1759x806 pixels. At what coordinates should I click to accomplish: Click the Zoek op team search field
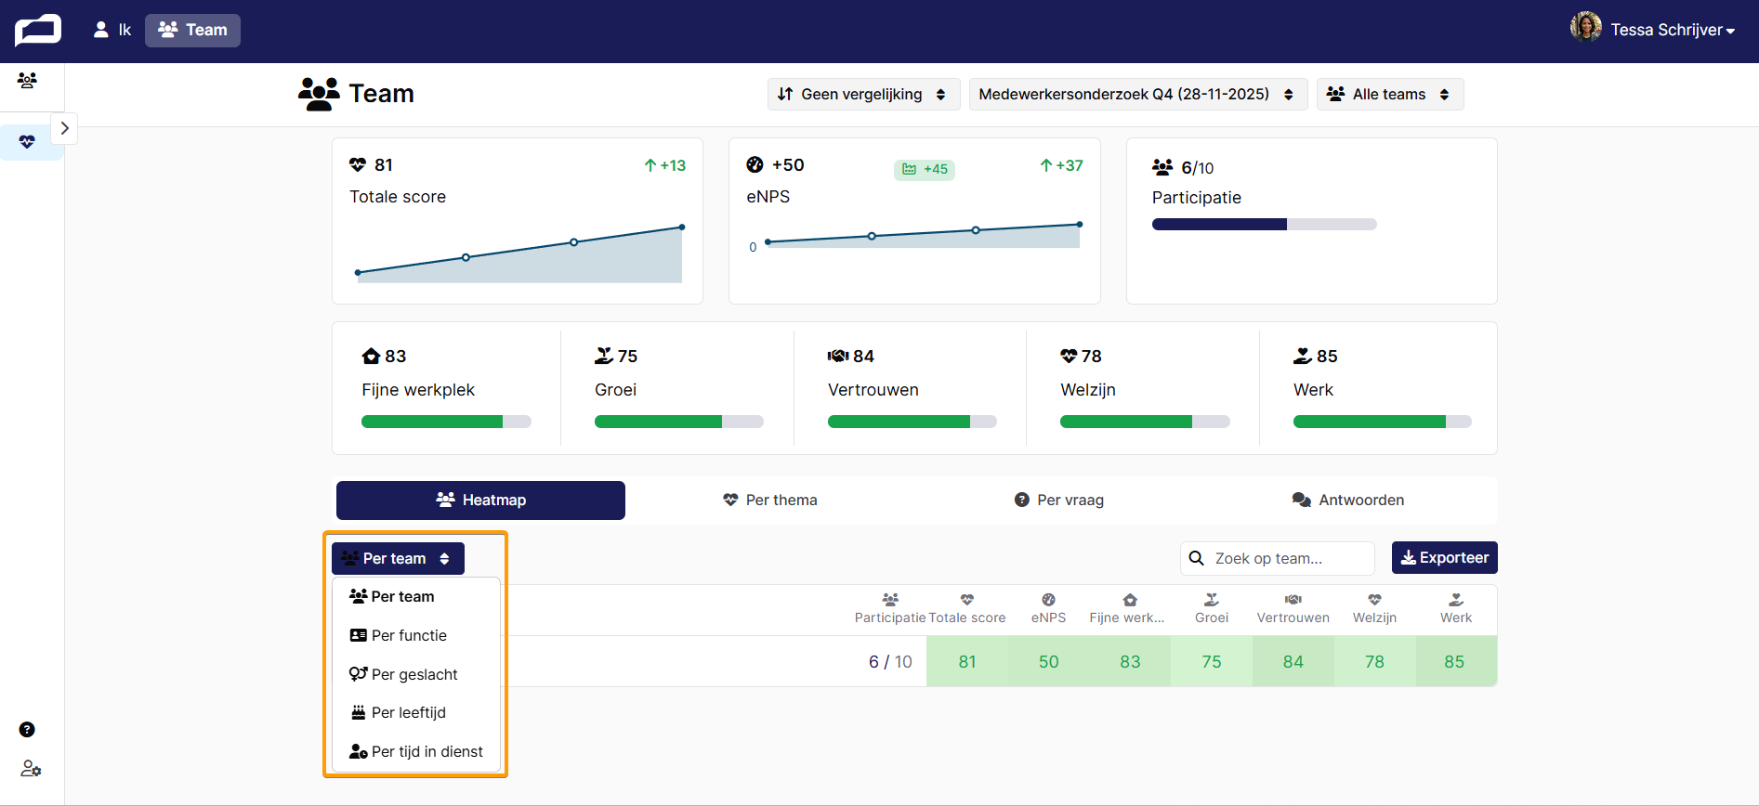click(x=1278, y=558)
